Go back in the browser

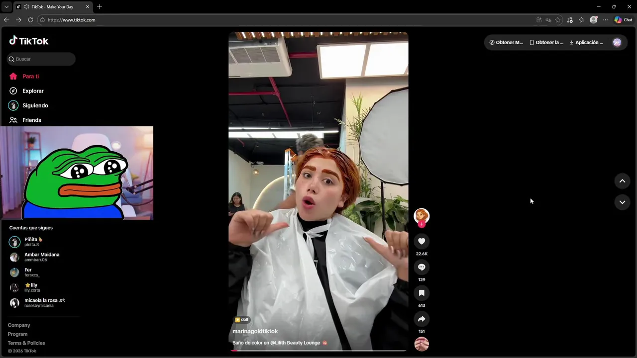(x=6, y=20)
